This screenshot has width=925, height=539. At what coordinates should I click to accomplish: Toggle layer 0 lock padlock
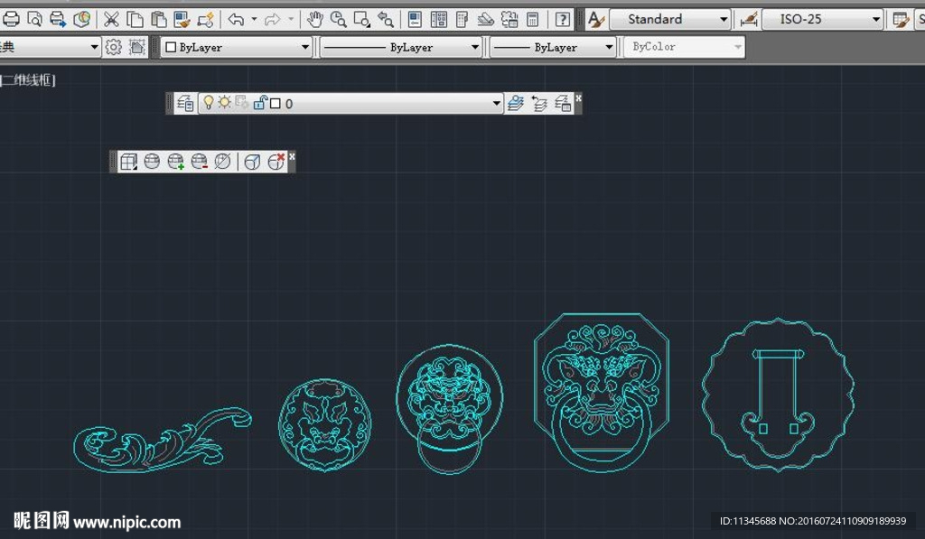click(260, 103)
